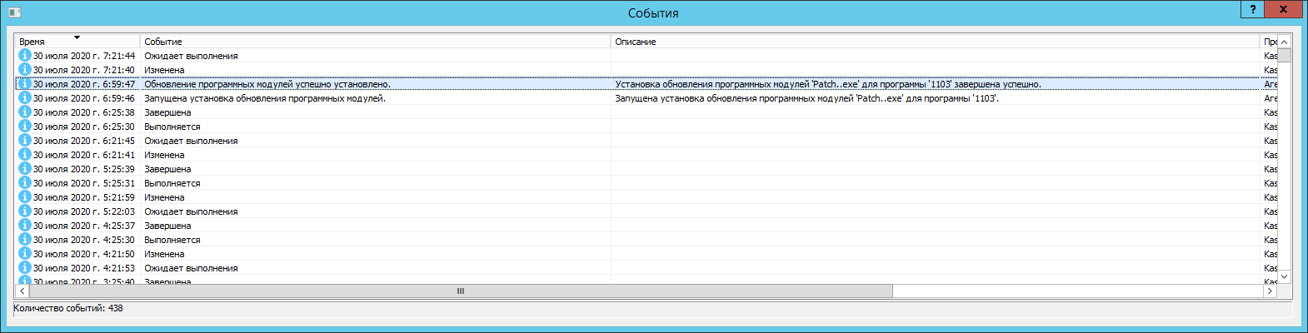Click the vertical scrollbar up arrow
Viewport: 1308px width, 333px height.
[x=1284, y=42]
